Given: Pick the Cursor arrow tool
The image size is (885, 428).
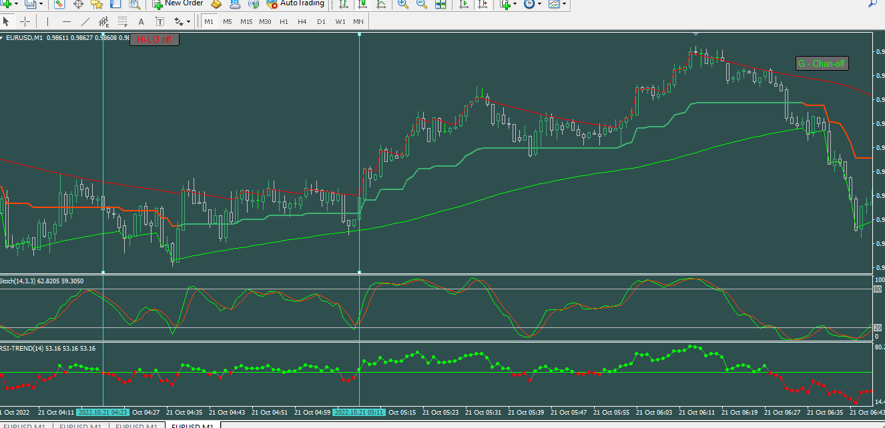Looking at the screenshot, I should pyautogui.click(x=7, y=21).
